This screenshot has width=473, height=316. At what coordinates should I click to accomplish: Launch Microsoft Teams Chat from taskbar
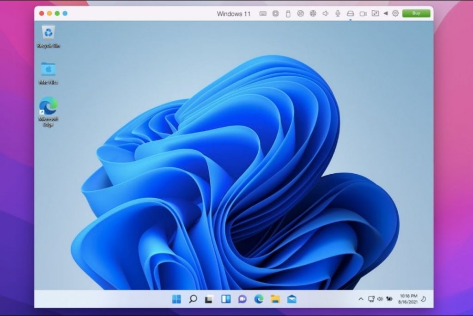tap(242, 299)
